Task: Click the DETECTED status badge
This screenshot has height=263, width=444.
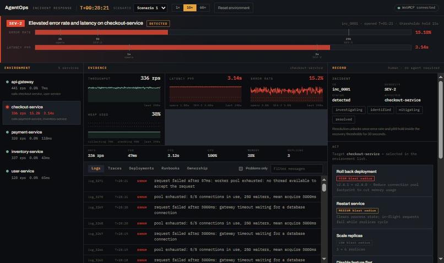Action: click(x=158, y=24)
